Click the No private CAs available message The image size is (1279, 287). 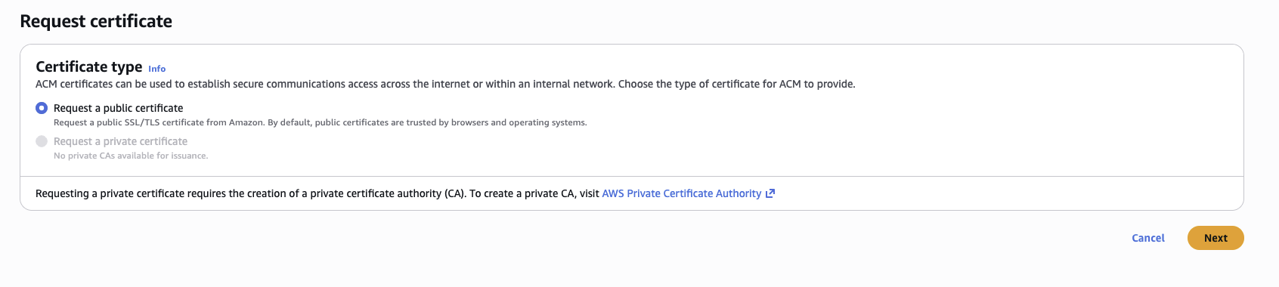click(131, 156)
